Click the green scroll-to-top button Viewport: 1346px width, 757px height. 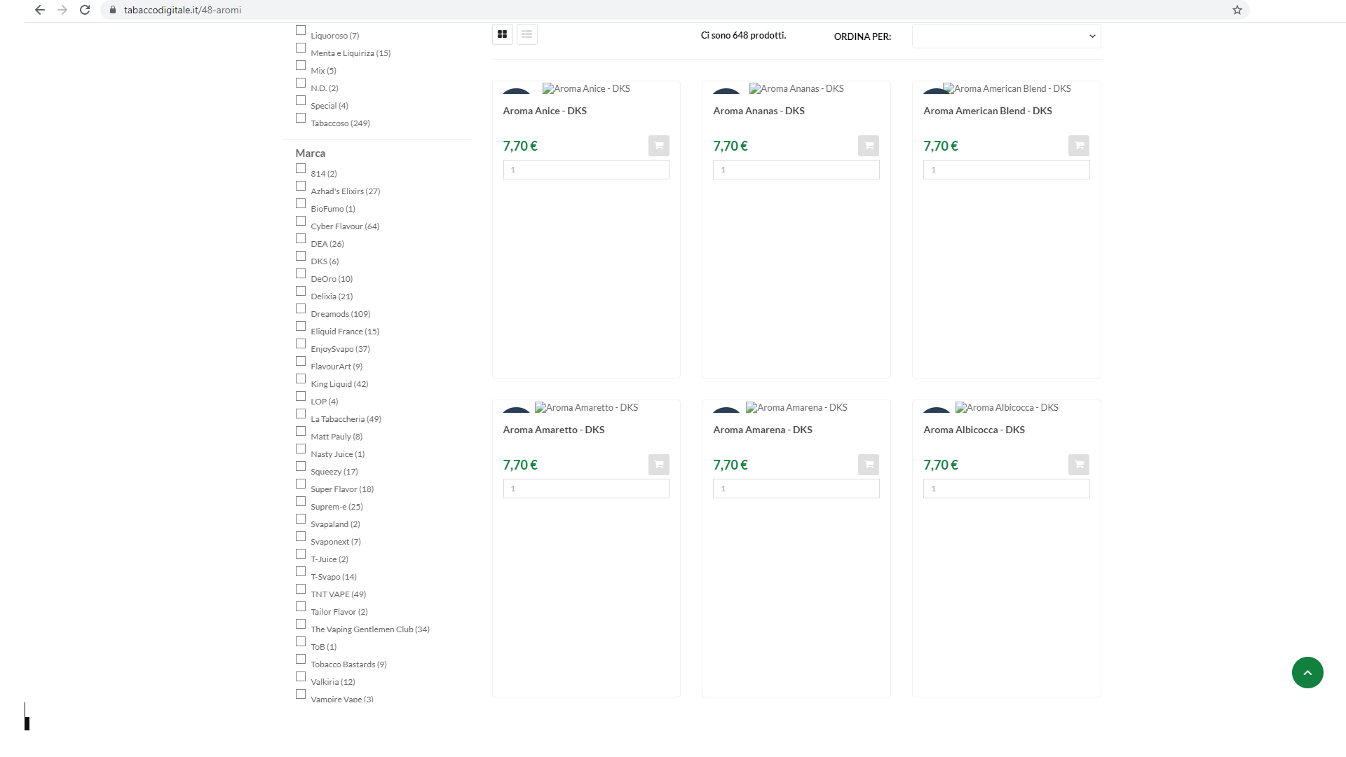click(1307, 673)
